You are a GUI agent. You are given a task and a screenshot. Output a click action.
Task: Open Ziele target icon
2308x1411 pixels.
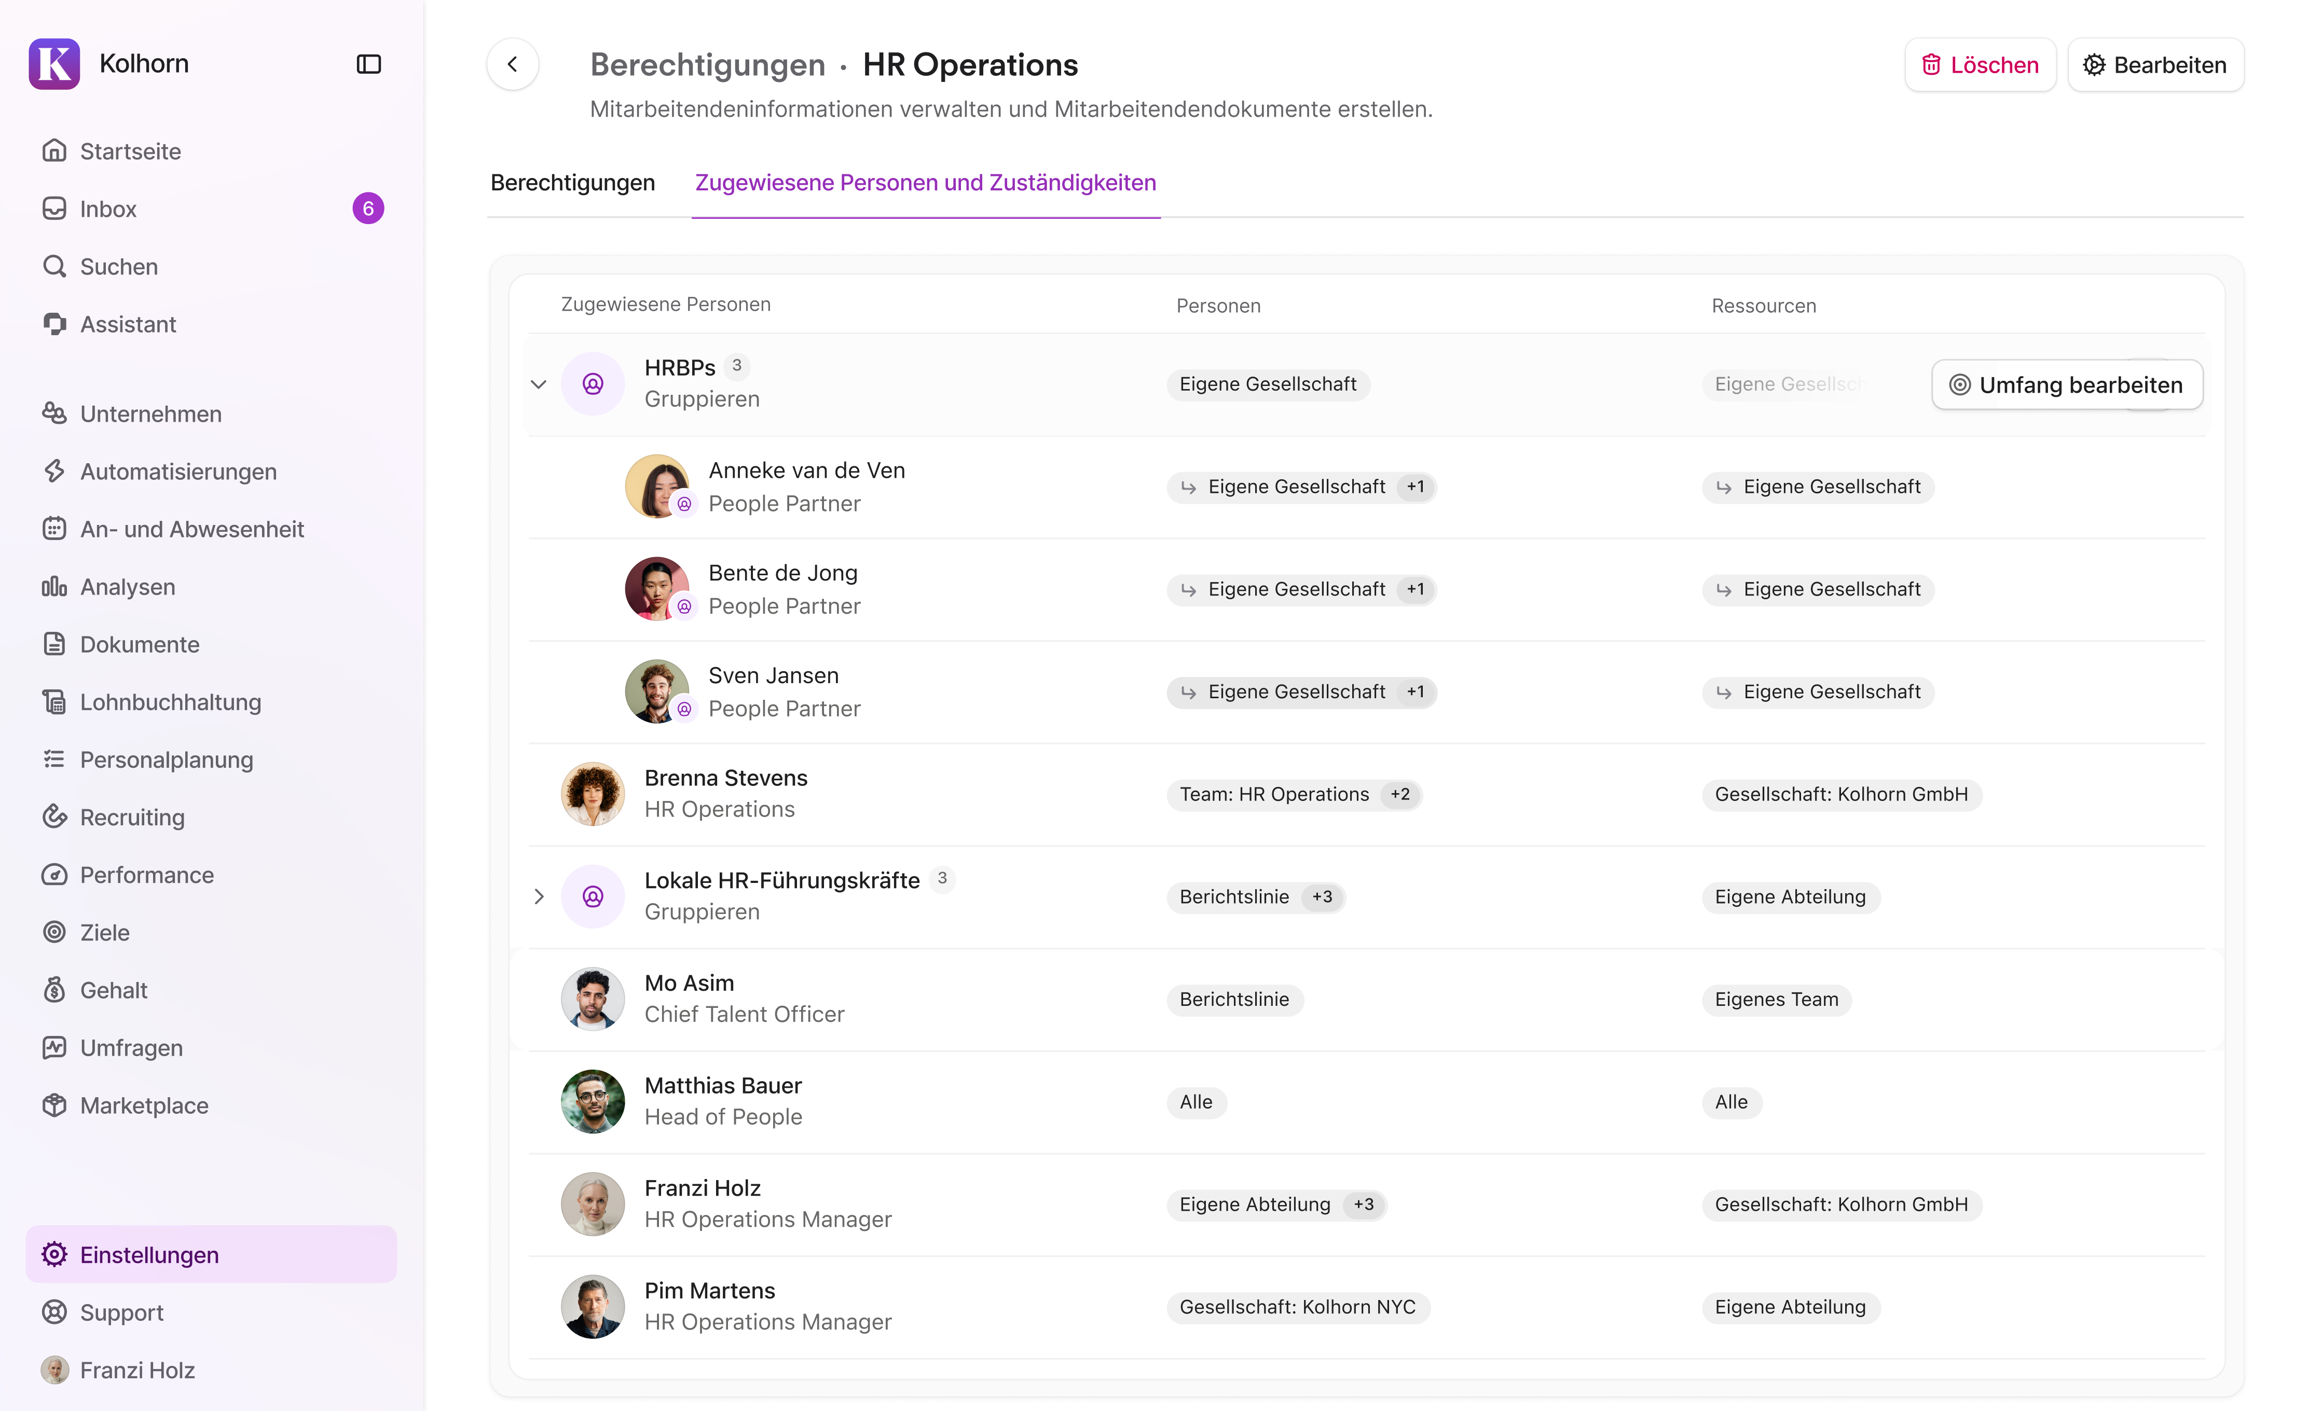(x=54, y=932)
